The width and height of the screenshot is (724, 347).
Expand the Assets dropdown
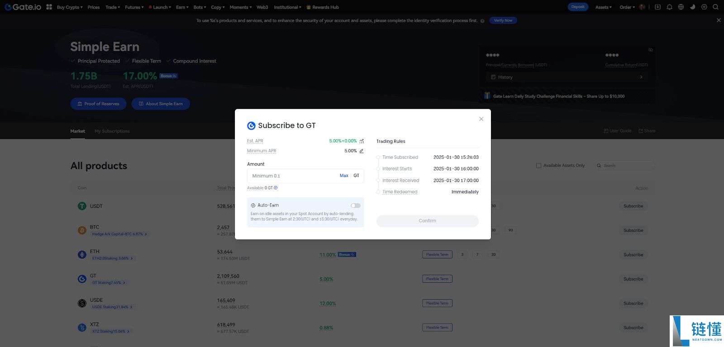tap(604, 7)
